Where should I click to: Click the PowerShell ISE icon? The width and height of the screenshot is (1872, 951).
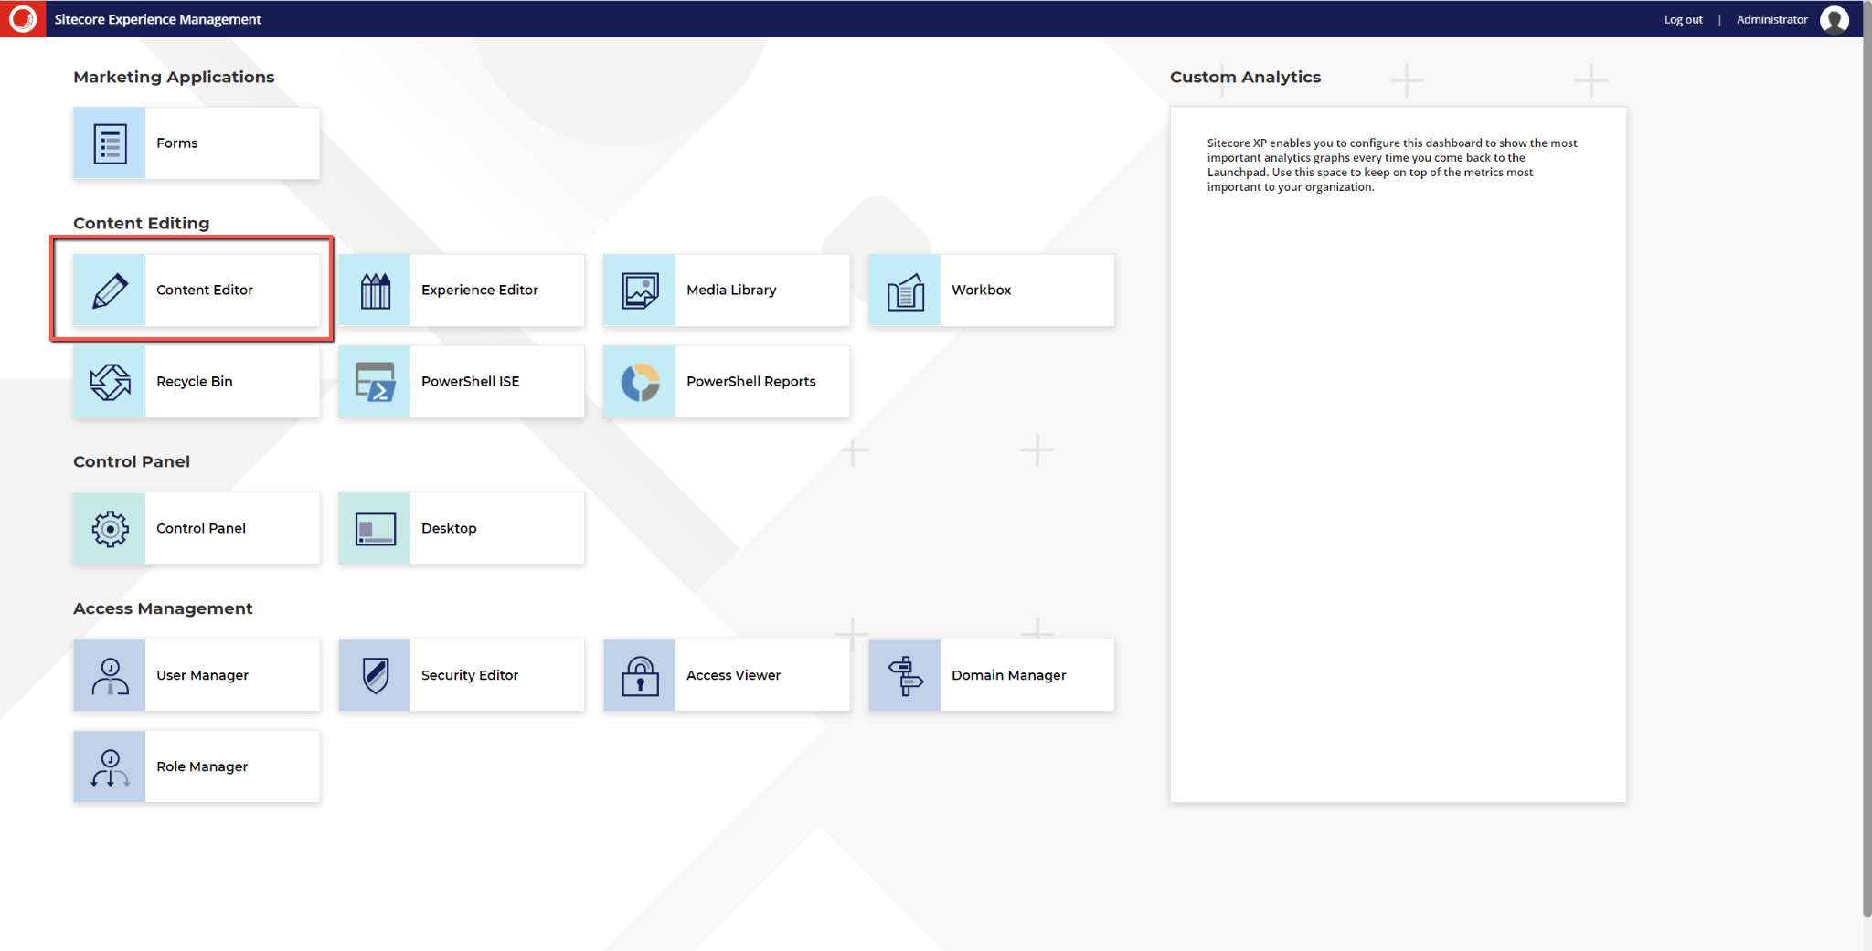[x=375, y=382]
